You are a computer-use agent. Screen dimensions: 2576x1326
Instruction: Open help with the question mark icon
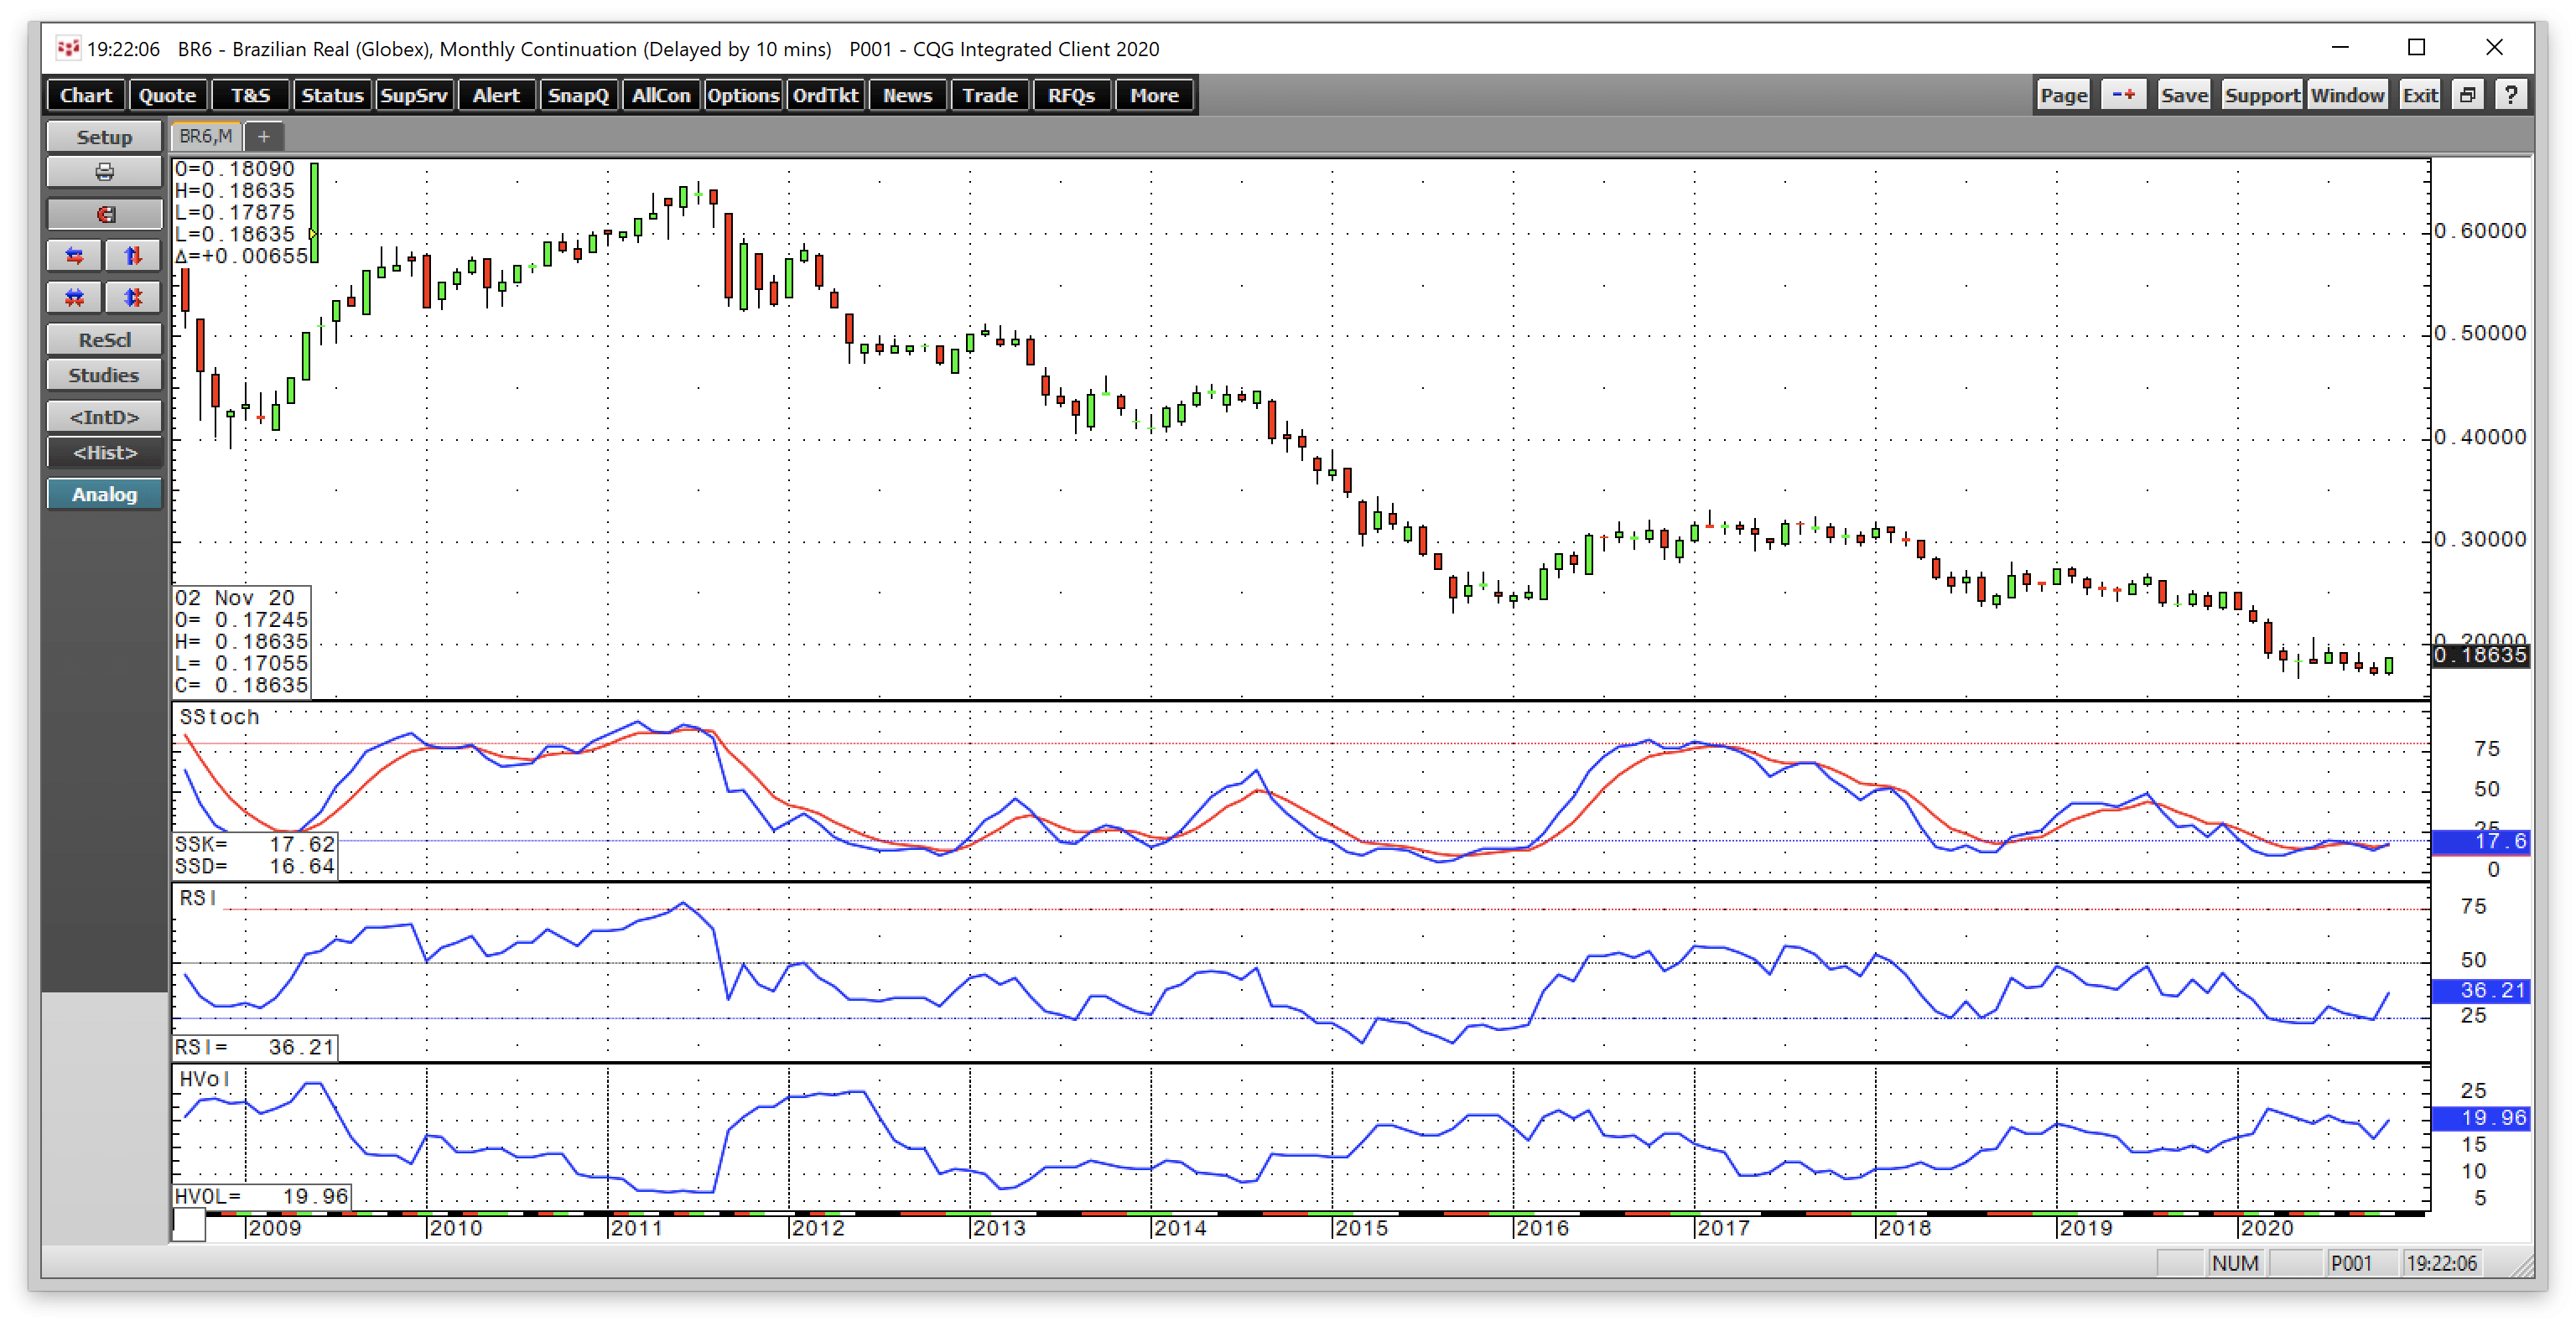click(x=2511, y=95)
